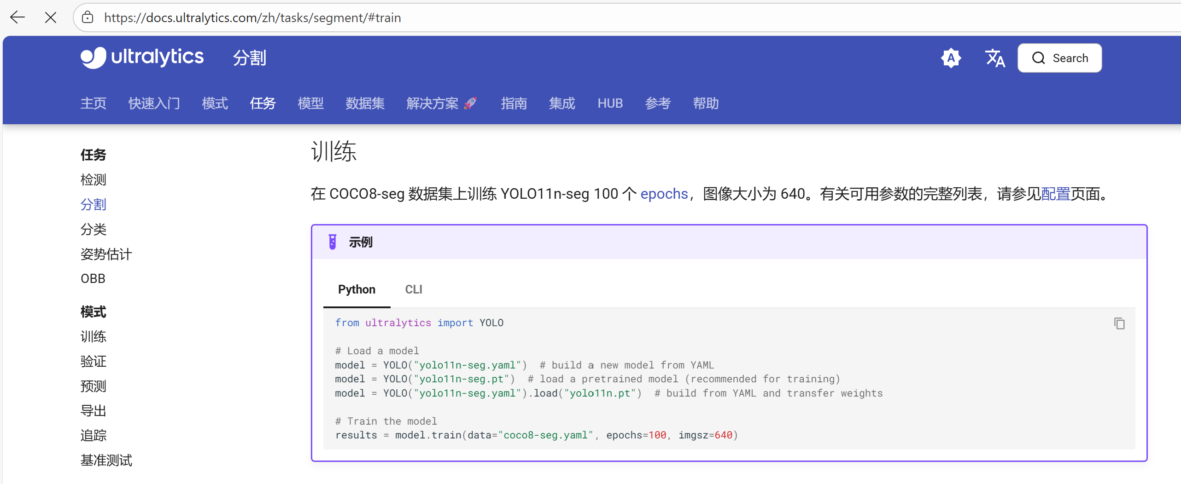Open the language translation selector
1181x484 pixels.
[x=995, y=58]
